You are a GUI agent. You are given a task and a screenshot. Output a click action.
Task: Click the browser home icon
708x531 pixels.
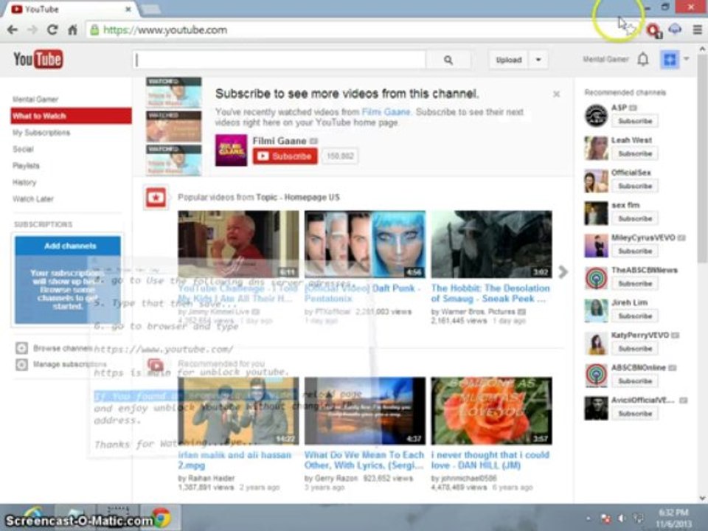tap(72, 29)
